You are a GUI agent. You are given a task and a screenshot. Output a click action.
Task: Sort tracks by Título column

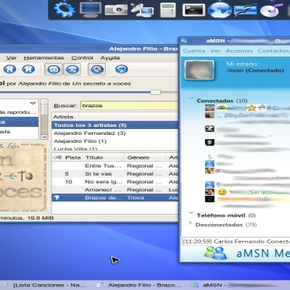pyautogui.click(x=104, y=157)
